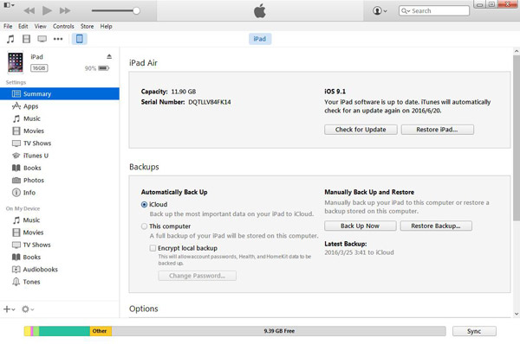Open Movies under Settings
The image size is (520, 344).
click(60, 131)
